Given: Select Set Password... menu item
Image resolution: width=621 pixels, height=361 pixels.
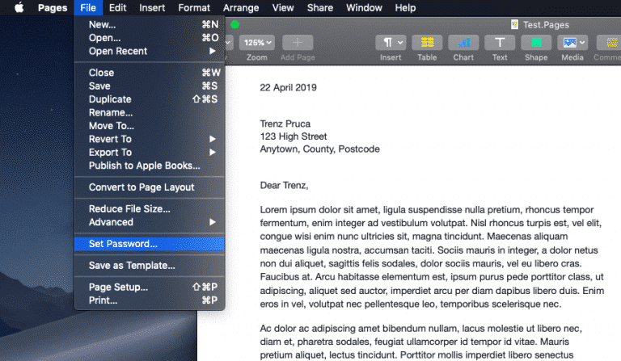Looking at the screenshot, I should click(150, 244).
